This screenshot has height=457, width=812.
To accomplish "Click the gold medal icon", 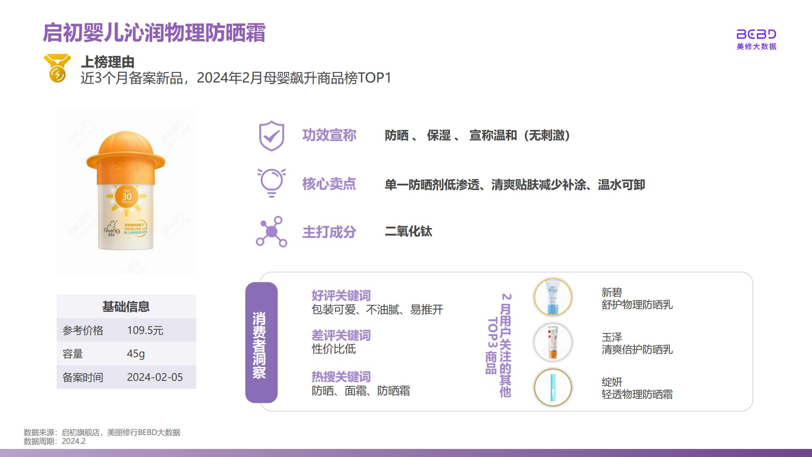I will coord(58,68).
